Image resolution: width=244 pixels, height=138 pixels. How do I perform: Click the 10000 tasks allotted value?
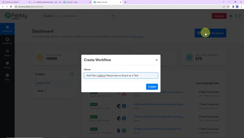(51, 58)
